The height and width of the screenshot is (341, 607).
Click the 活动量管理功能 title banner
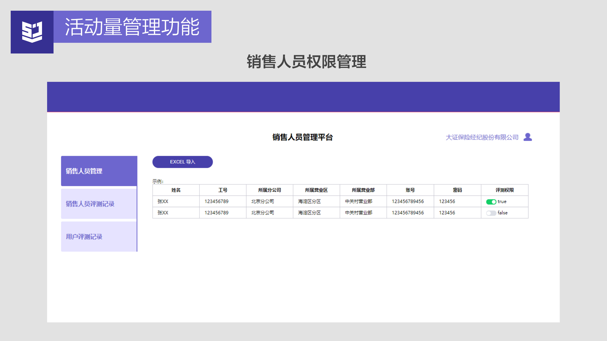click(132, 27)
